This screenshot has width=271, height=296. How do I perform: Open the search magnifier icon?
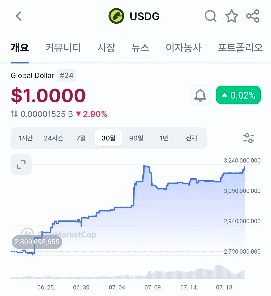210,16
